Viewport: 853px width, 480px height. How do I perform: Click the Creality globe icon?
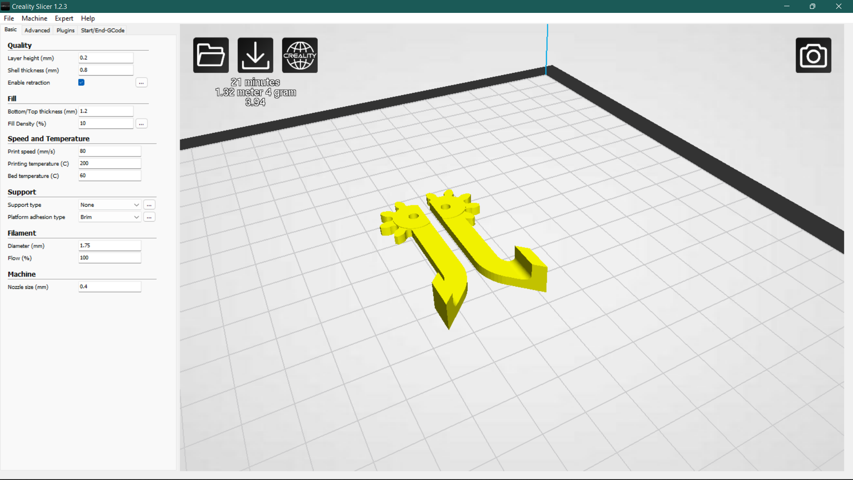pyautogui.click(x=300, y=55)
